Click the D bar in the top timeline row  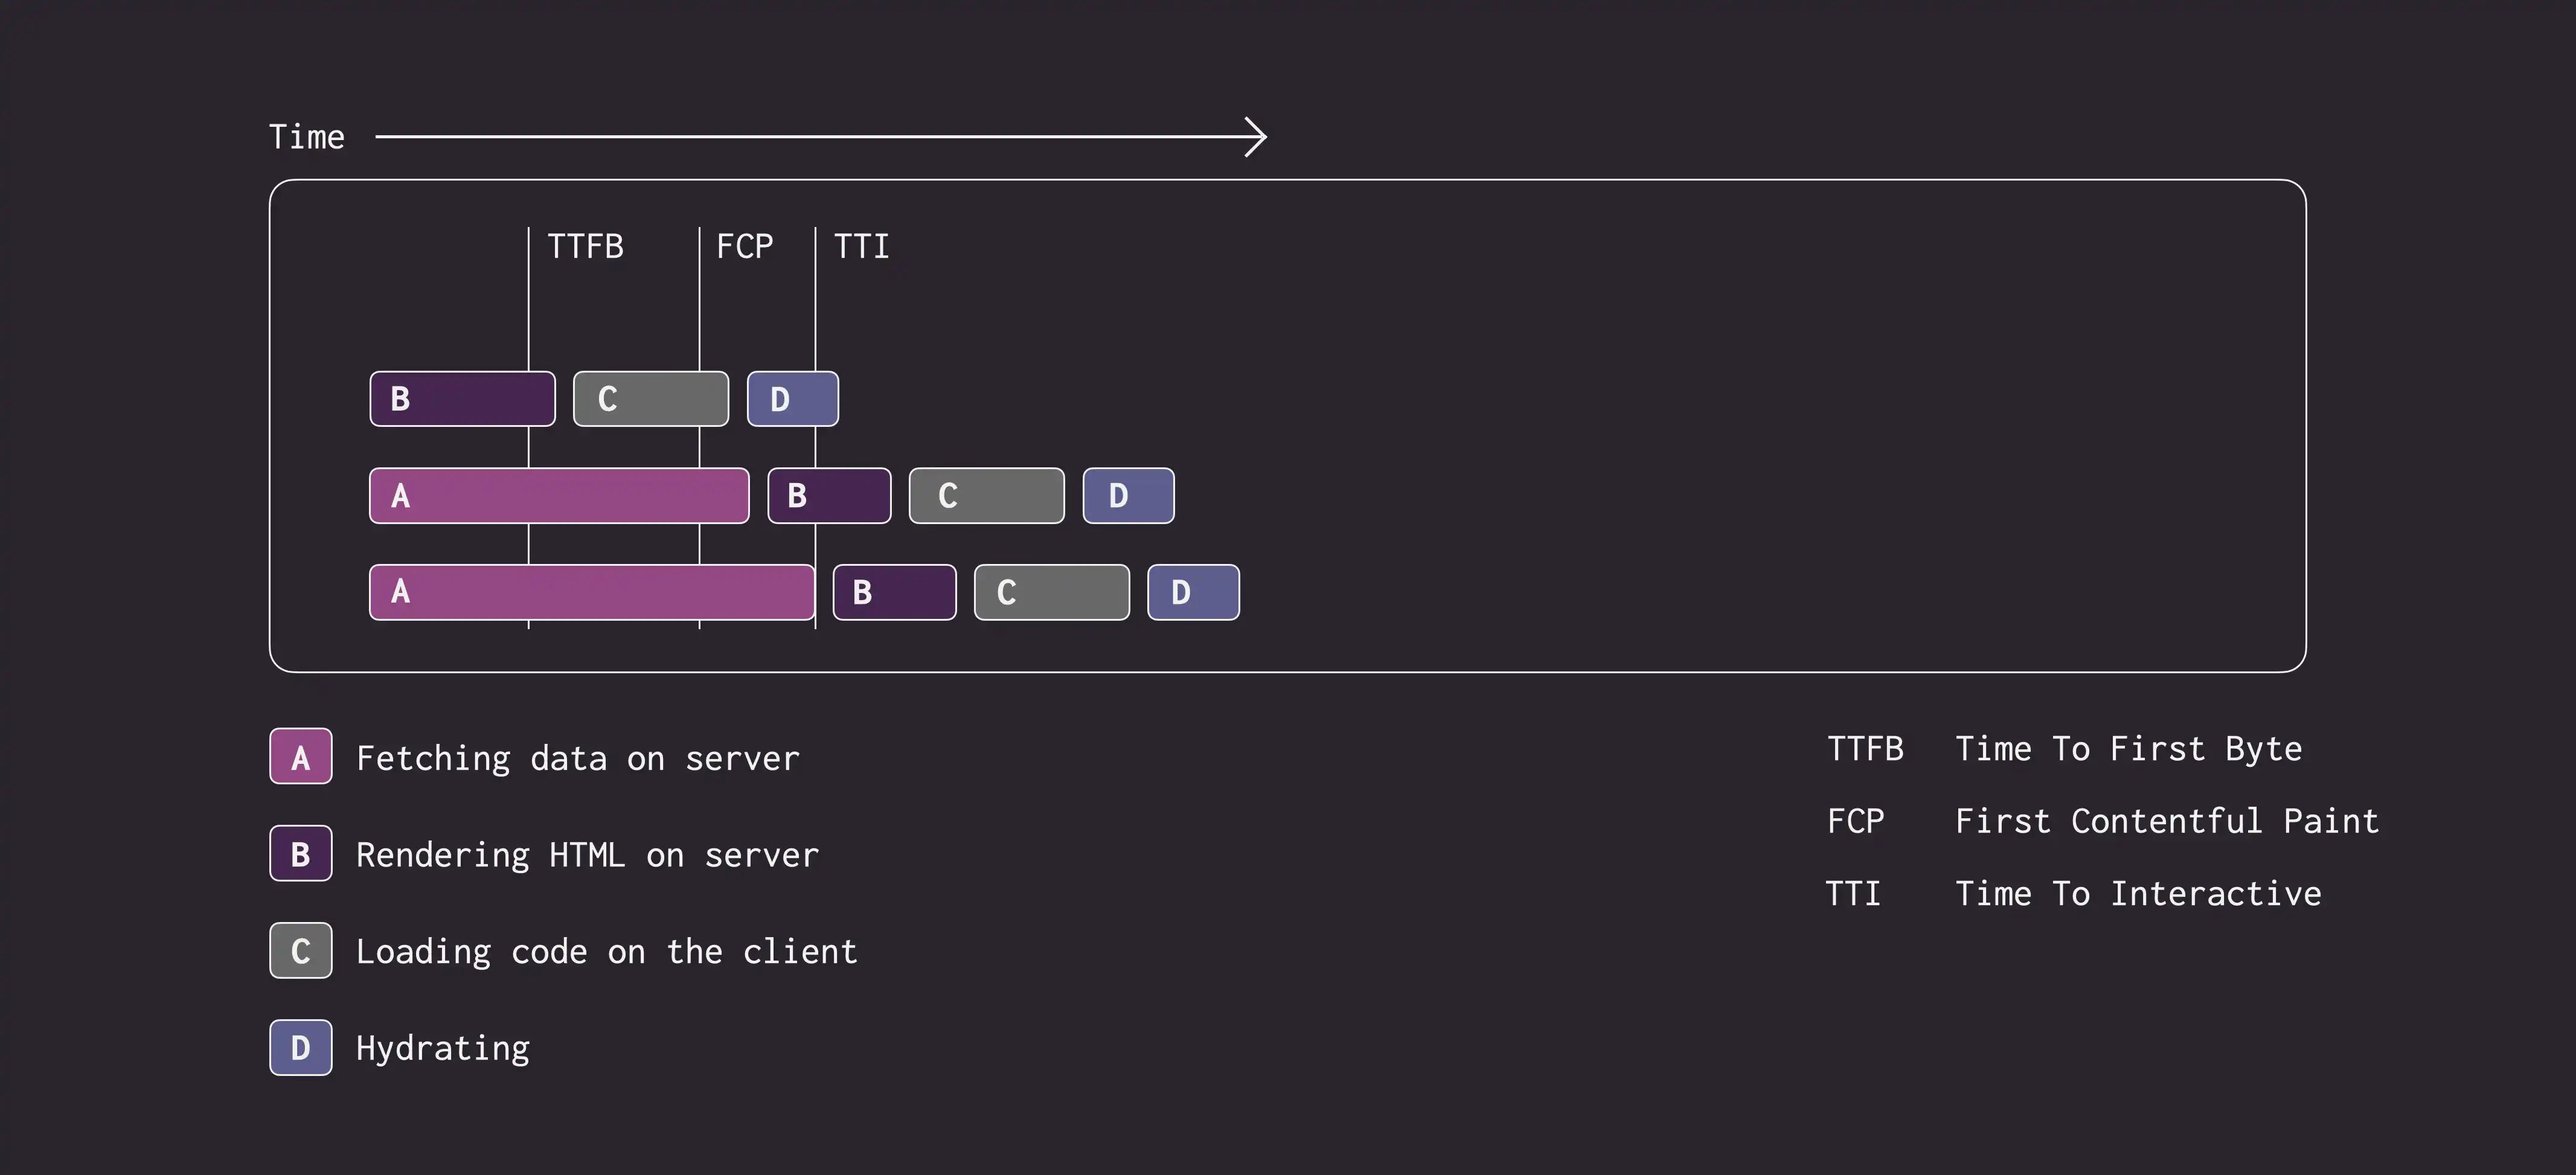point(793,399)
